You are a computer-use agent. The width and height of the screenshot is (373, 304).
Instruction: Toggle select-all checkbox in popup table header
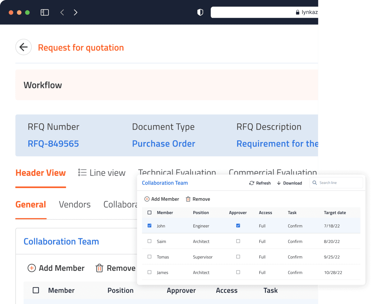tap(150, 212)
